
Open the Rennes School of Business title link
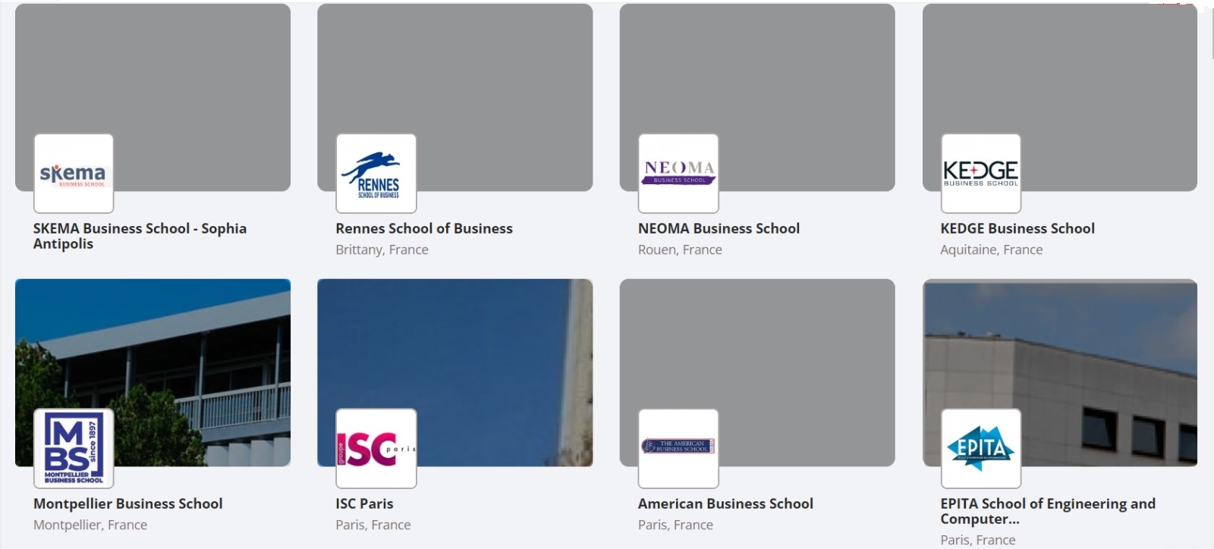pyautogui.click(x=424, y=228)
